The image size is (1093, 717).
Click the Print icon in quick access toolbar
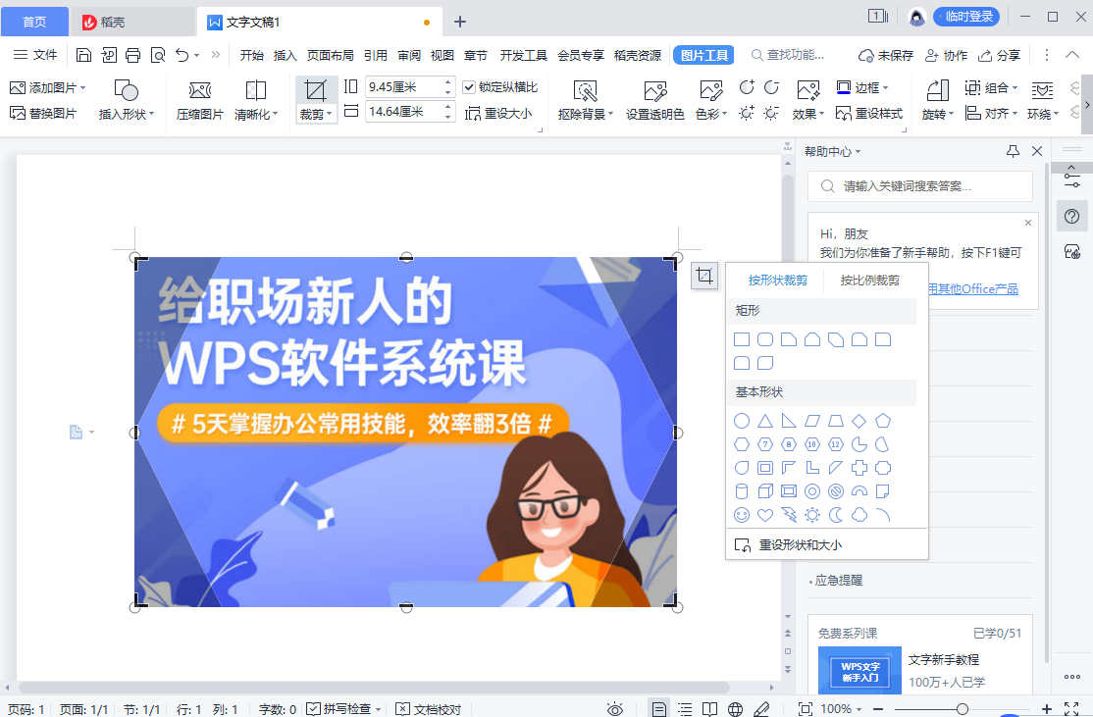tap(132, 55)
